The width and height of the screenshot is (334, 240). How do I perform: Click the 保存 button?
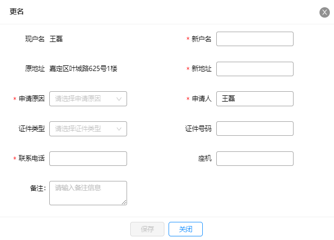point(147,229)
